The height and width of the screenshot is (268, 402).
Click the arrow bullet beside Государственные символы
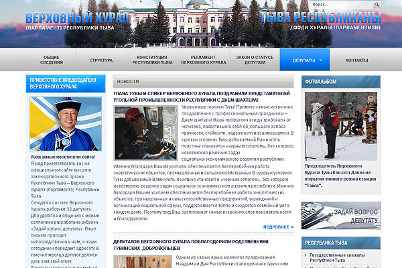click(x=306, y=255)
